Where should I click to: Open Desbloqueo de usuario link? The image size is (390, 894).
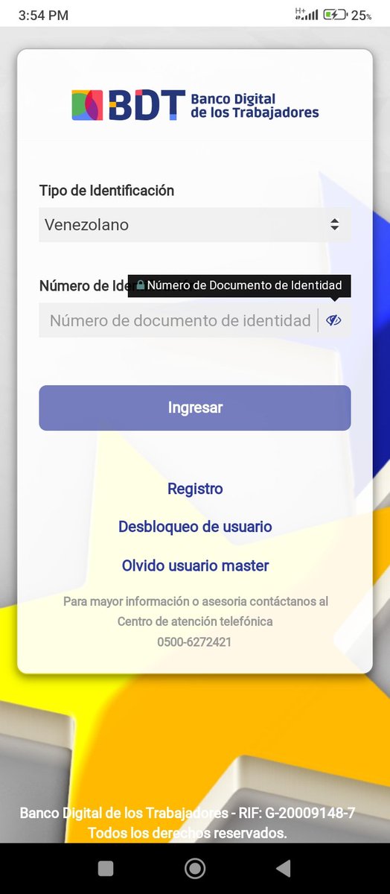195,527
